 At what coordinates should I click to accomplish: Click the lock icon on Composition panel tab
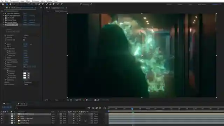[x=50, y=8]
